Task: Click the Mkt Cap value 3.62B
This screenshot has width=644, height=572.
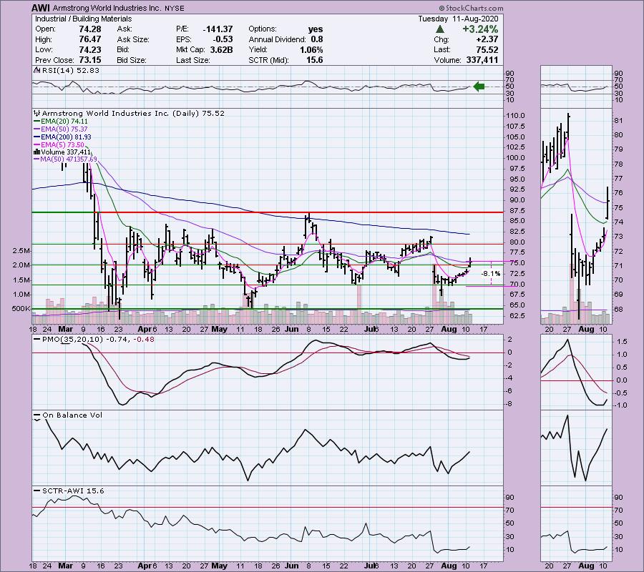Action: (220, 49)
